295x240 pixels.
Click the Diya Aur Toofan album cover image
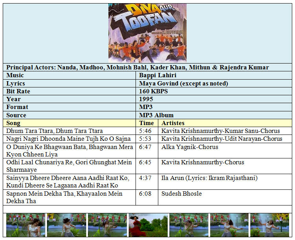148,33
